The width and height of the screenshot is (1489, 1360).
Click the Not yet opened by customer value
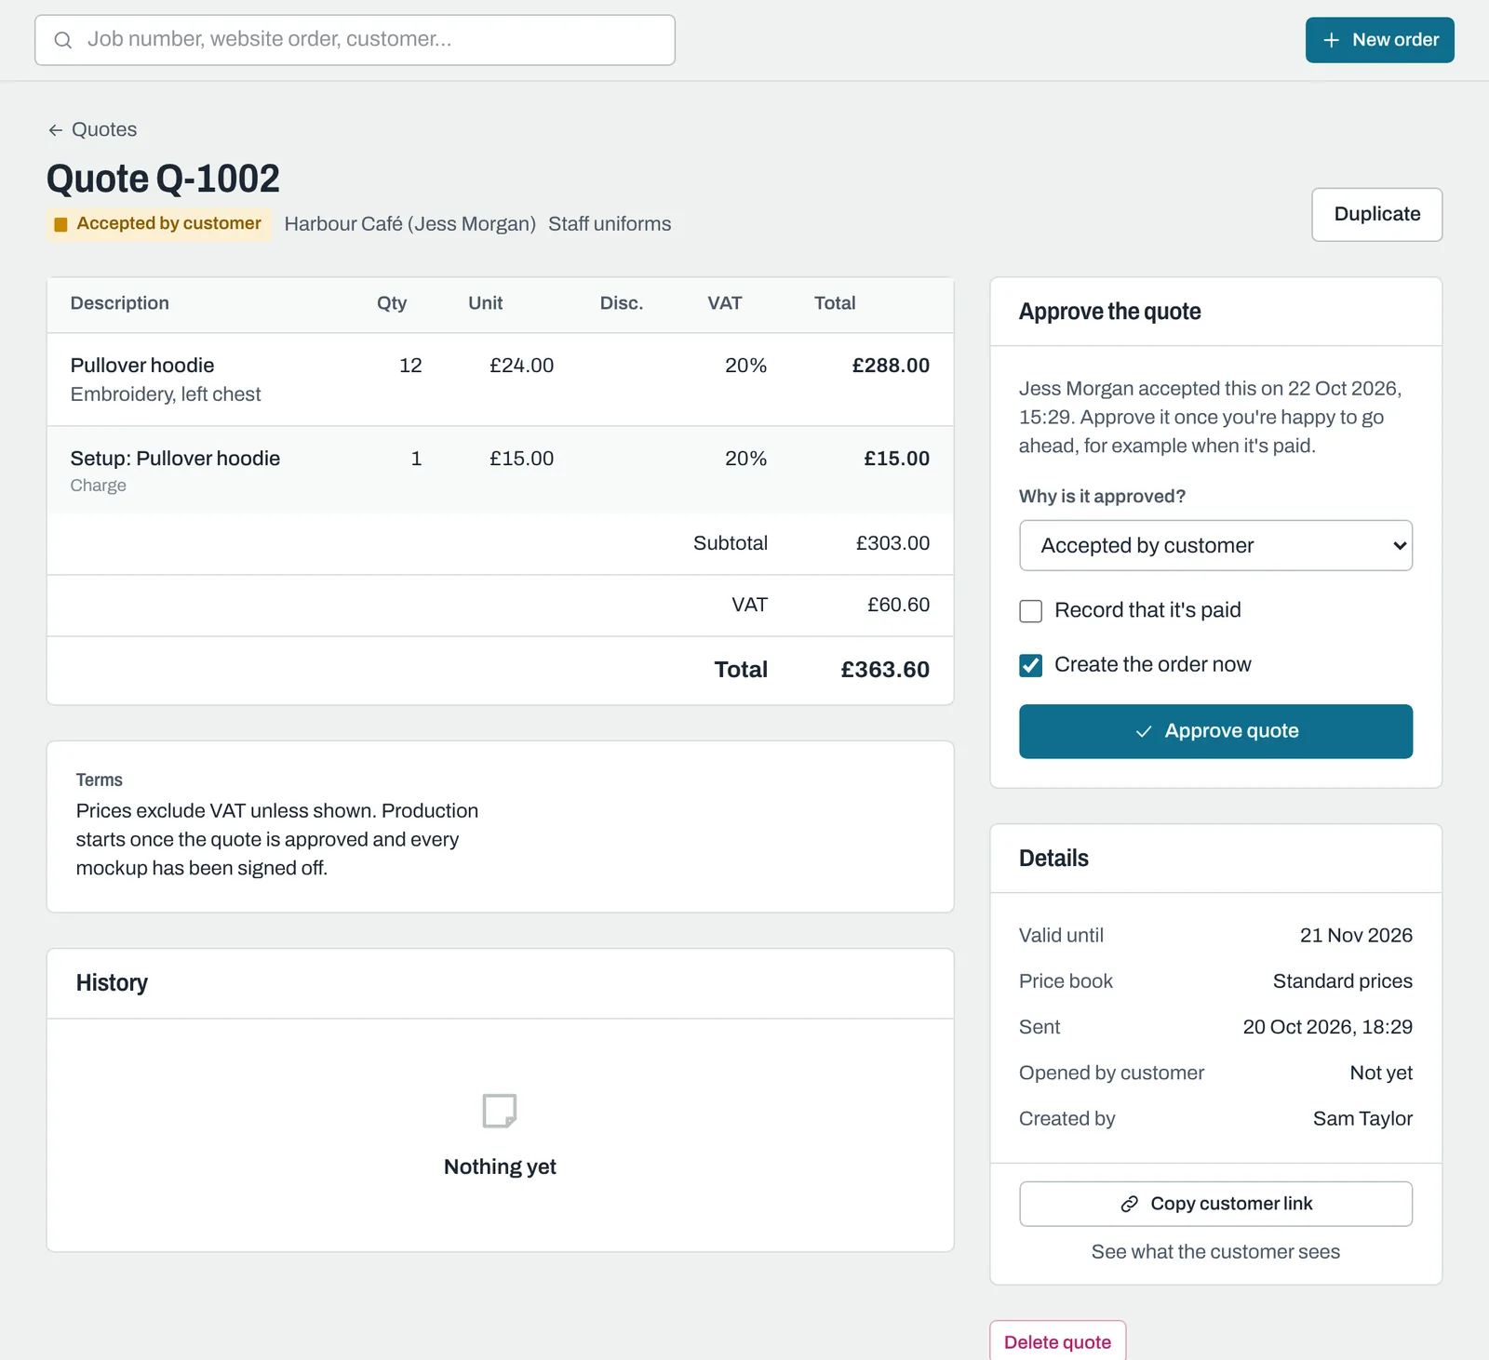(1381, 1073)
